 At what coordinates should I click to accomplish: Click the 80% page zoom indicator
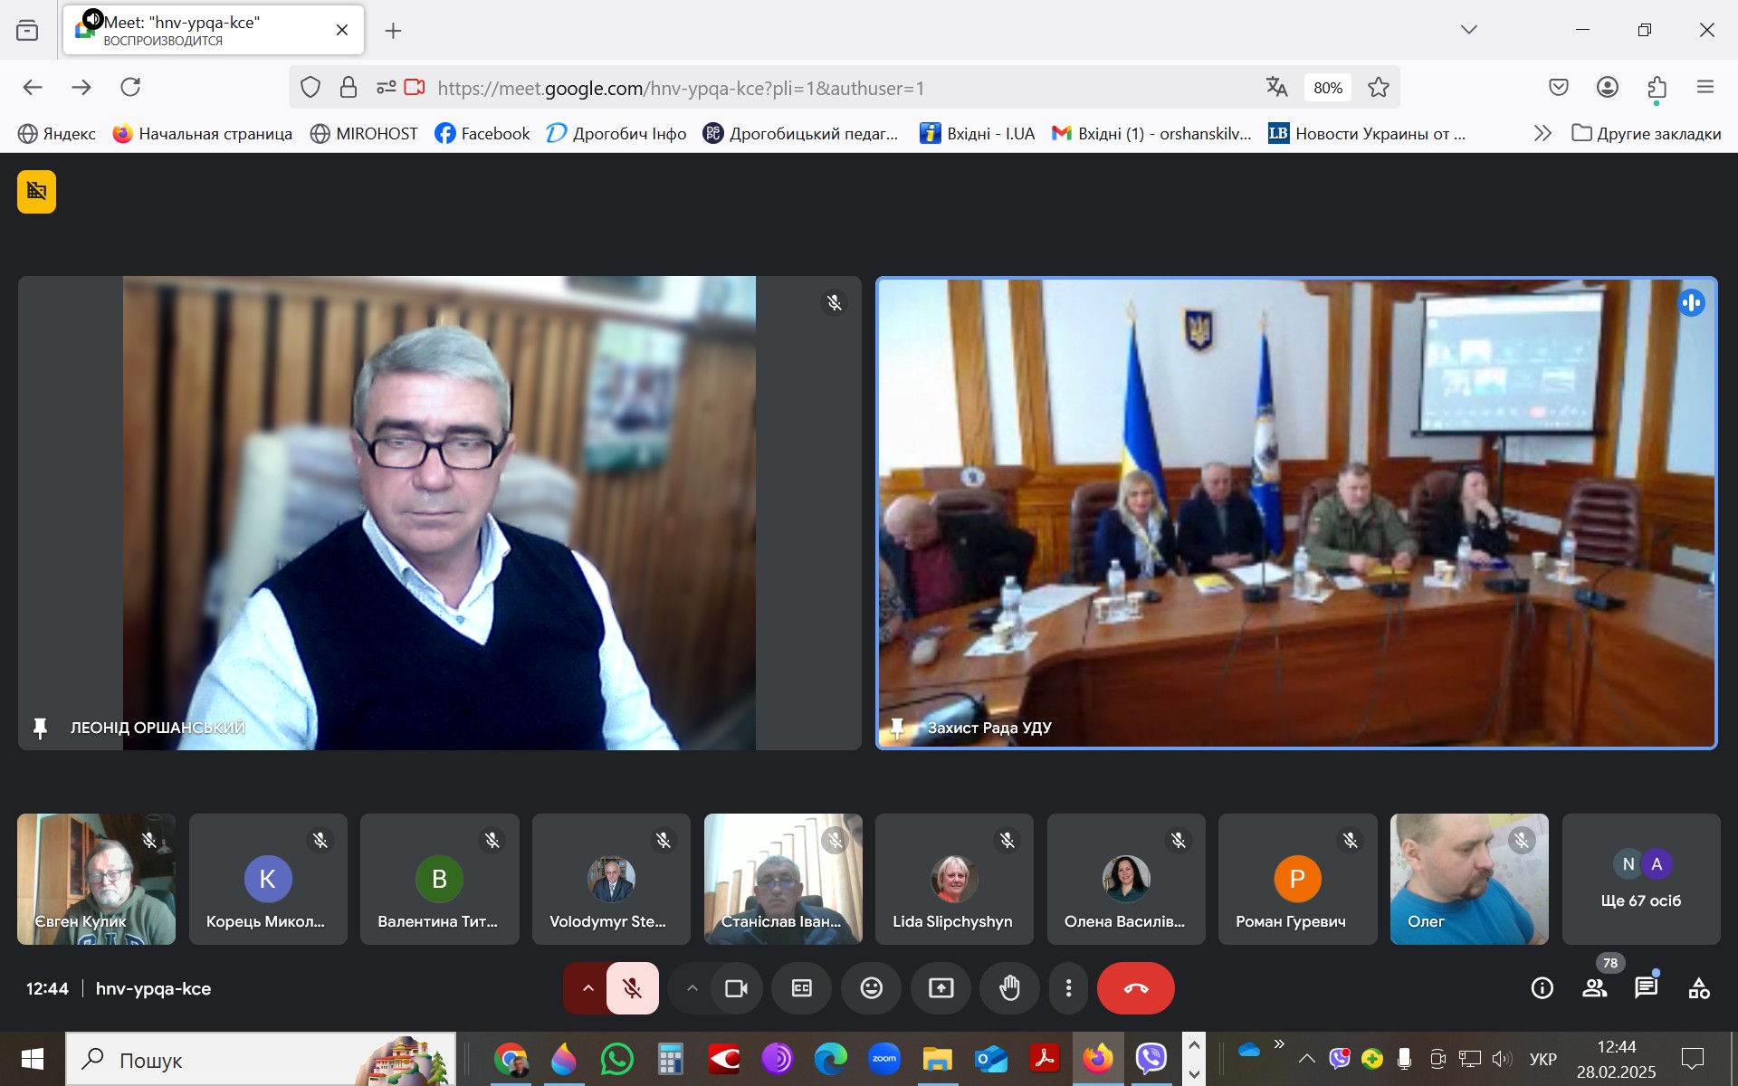(x=1327, y=88)
